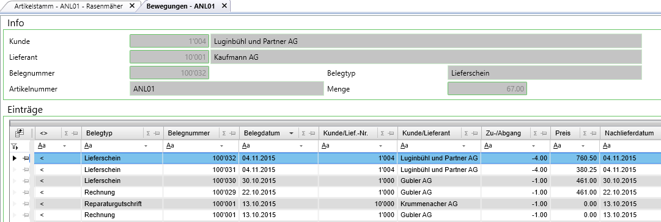The height and width of the screenshot is (222, 661).
Task: Sort by the Kunde/Lieferant column header
Action: click(x=426, y=134)
